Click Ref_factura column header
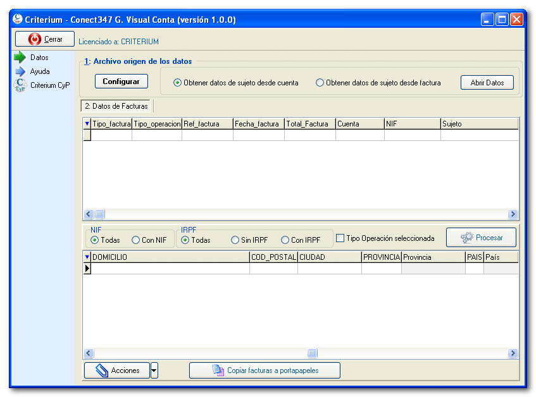Screen dimensions: 536x397 click(x=208, y=124)
